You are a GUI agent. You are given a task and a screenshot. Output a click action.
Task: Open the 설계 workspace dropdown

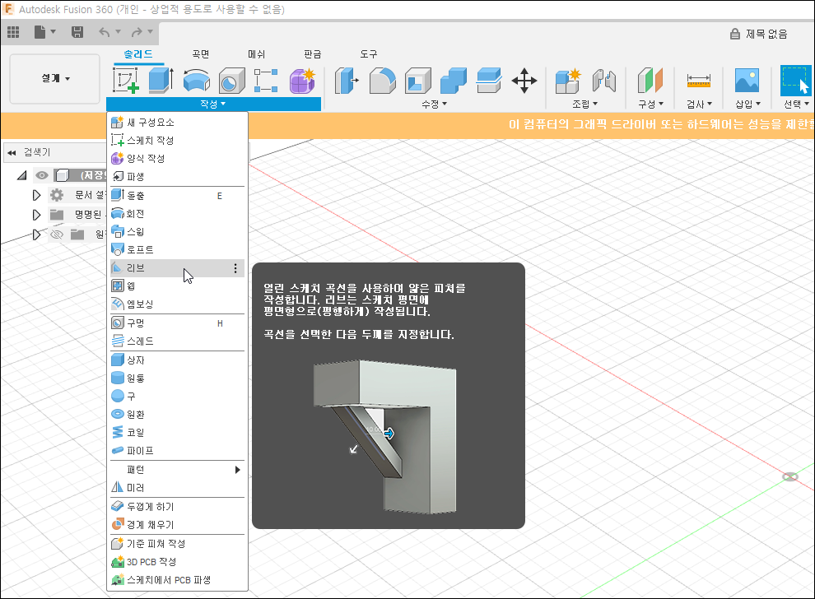[55, 78]
